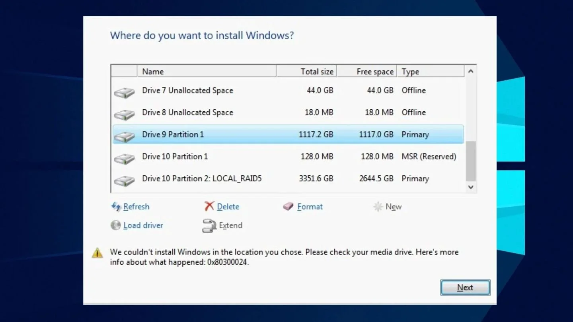Viewport: 573px width, 322px height.
Task: Select Drive 7 Unallocated Space row
Action: point(288,91)
